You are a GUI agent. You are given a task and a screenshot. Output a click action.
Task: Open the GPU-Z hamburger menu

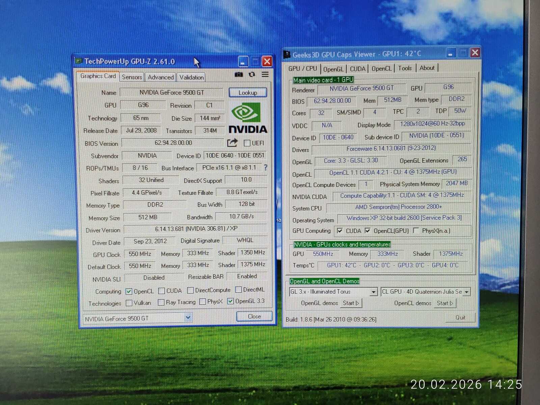tap(265, 74)
